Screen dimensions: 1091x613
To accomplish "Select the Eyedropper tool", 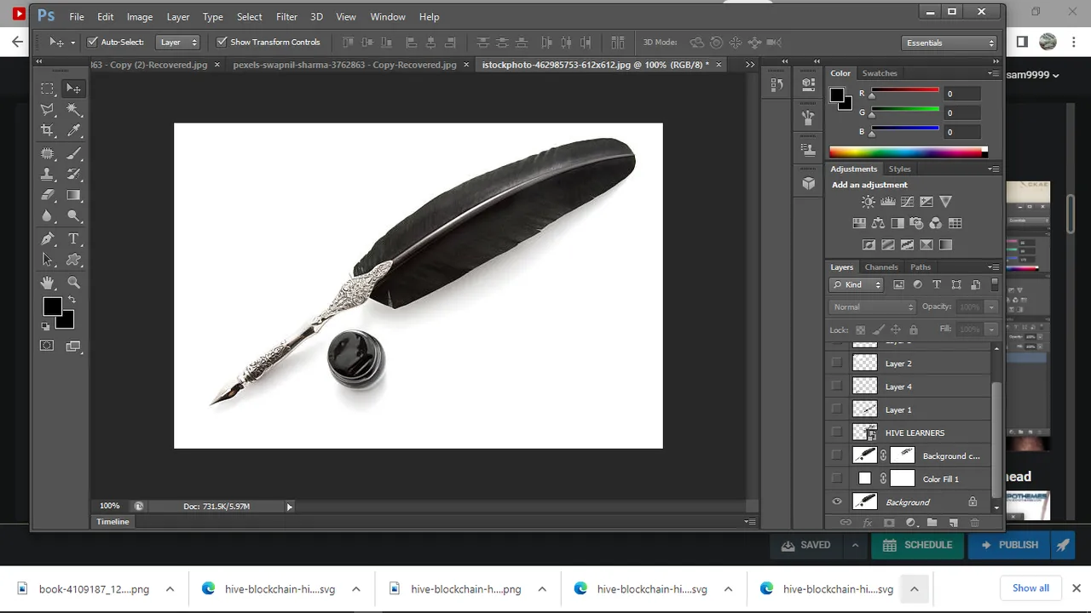I will click(73, 131).
